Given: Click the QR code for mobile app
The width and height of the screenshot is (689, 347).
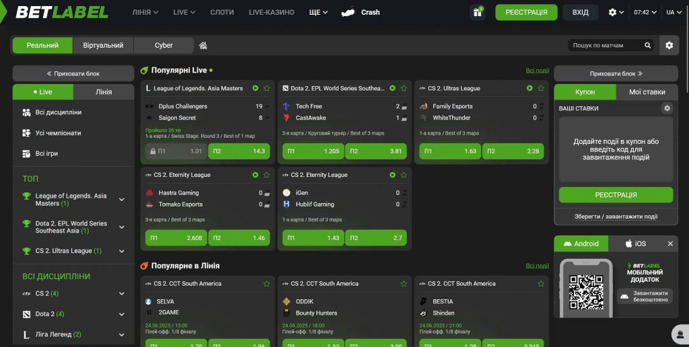Looking at the screenshot, I should click(586, 292).
